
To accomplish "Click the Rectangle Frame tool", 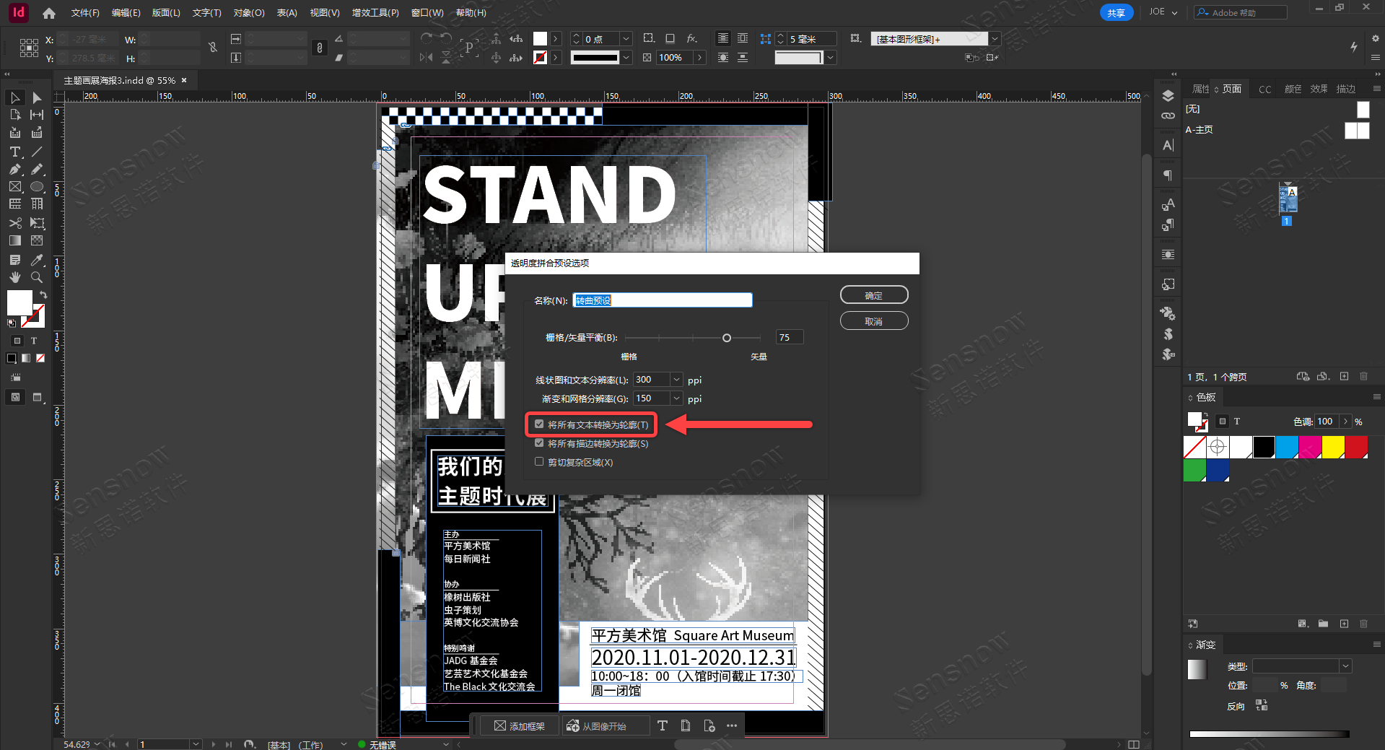I will click(14, 187).
